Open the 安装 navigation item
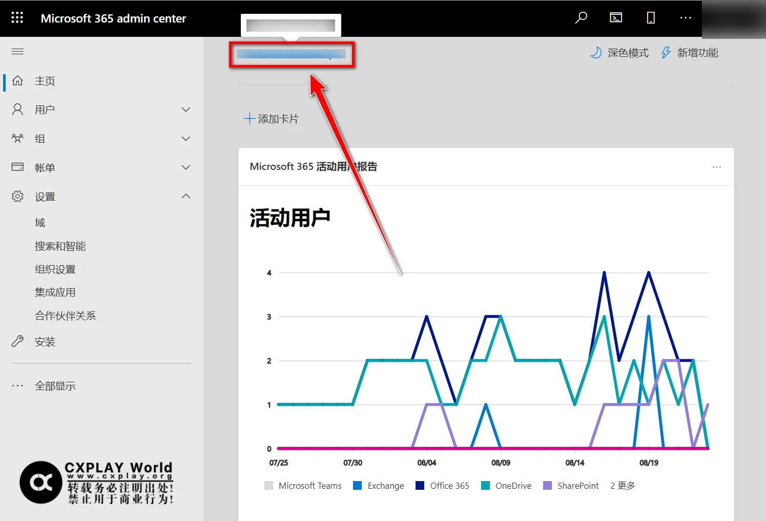 coord(45,342)
